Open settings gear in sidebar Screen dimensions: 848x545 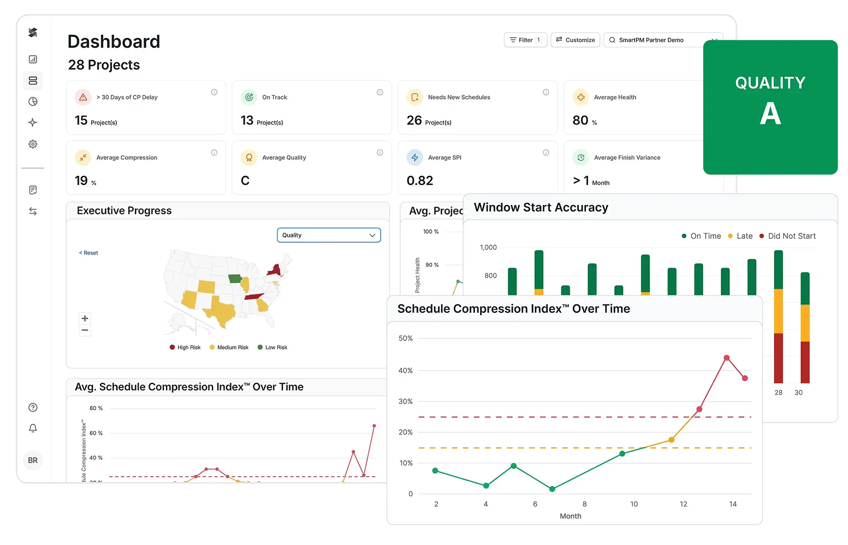tap(33, 144)
